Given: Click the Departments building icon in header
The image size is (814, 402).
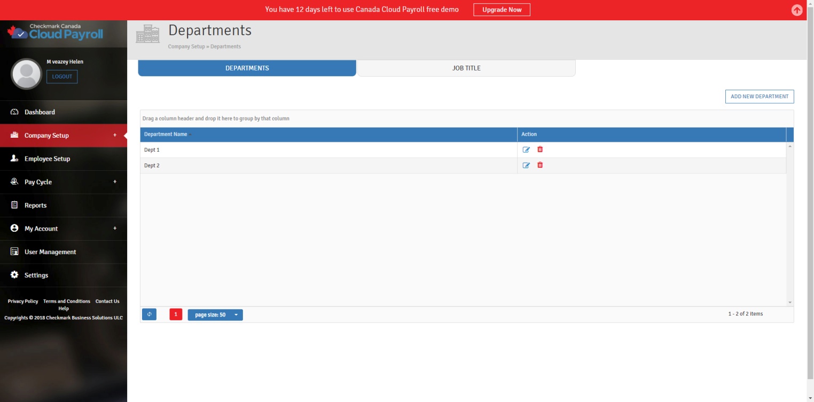Looking at the screenshot, I should (x=148, y=34).
